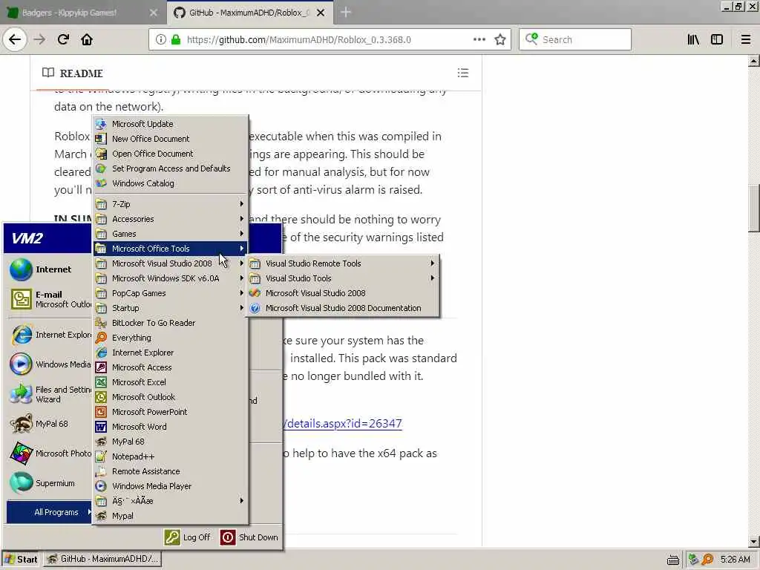This screenshot has width=760, height=570.
Task: Expand the Startup folder
Action: [171, 308]
